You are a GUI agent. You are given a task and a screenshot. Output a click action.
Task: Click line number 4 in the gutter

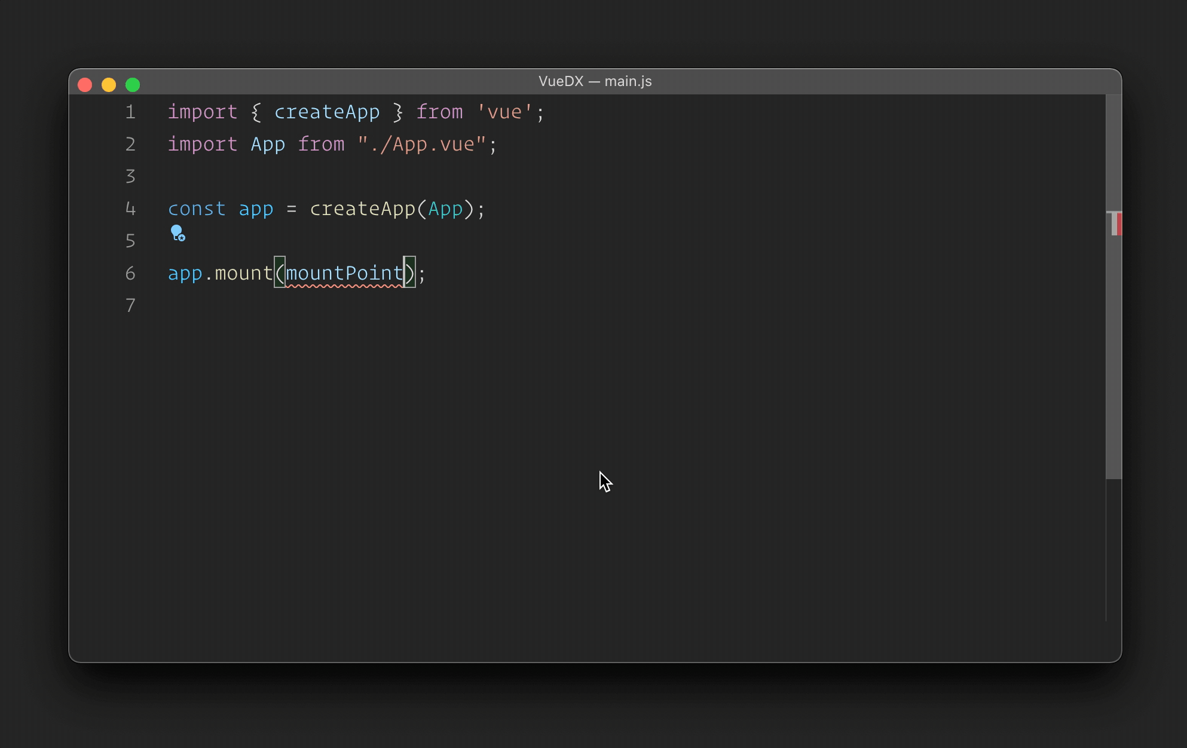[130, 209]
